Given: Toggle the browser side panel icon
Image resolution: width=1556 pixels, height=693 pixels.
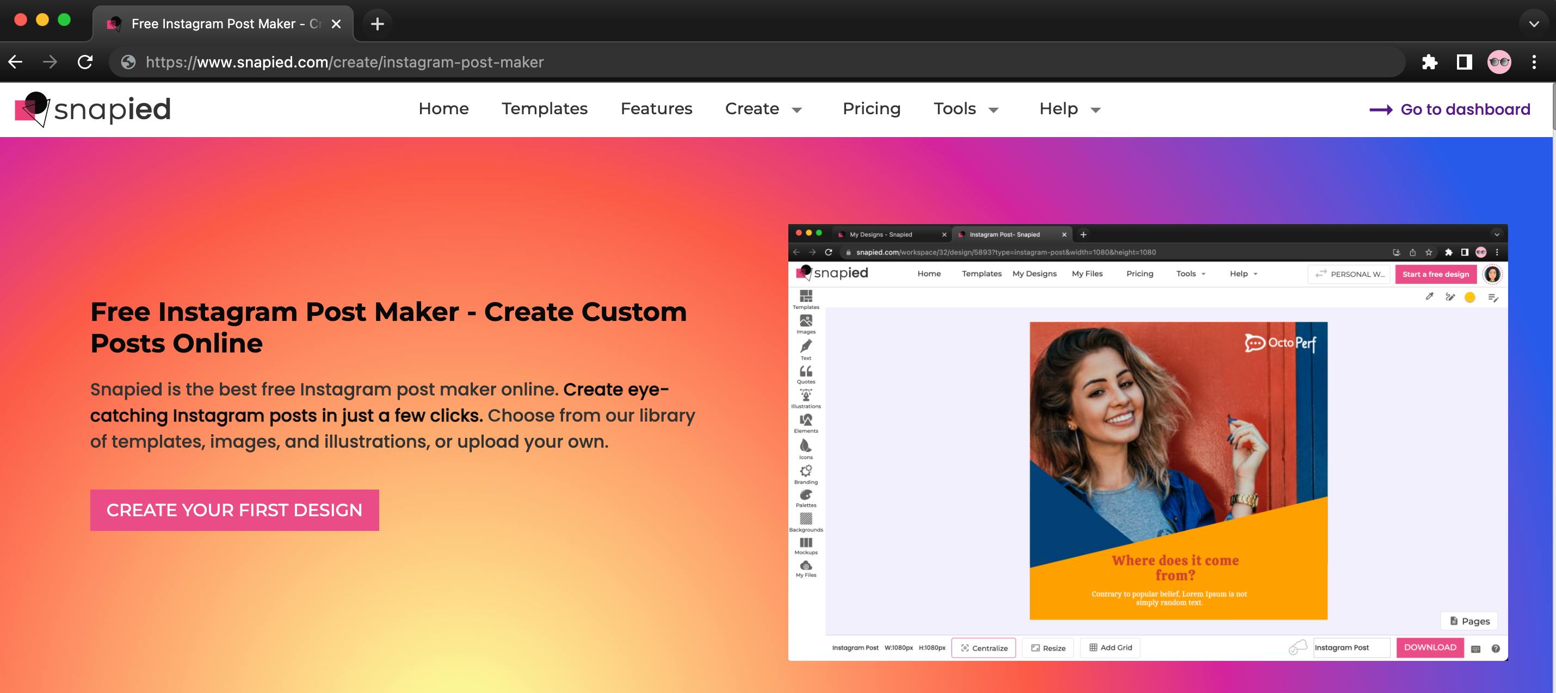Looking at the screenshot, I should 1464,61.
